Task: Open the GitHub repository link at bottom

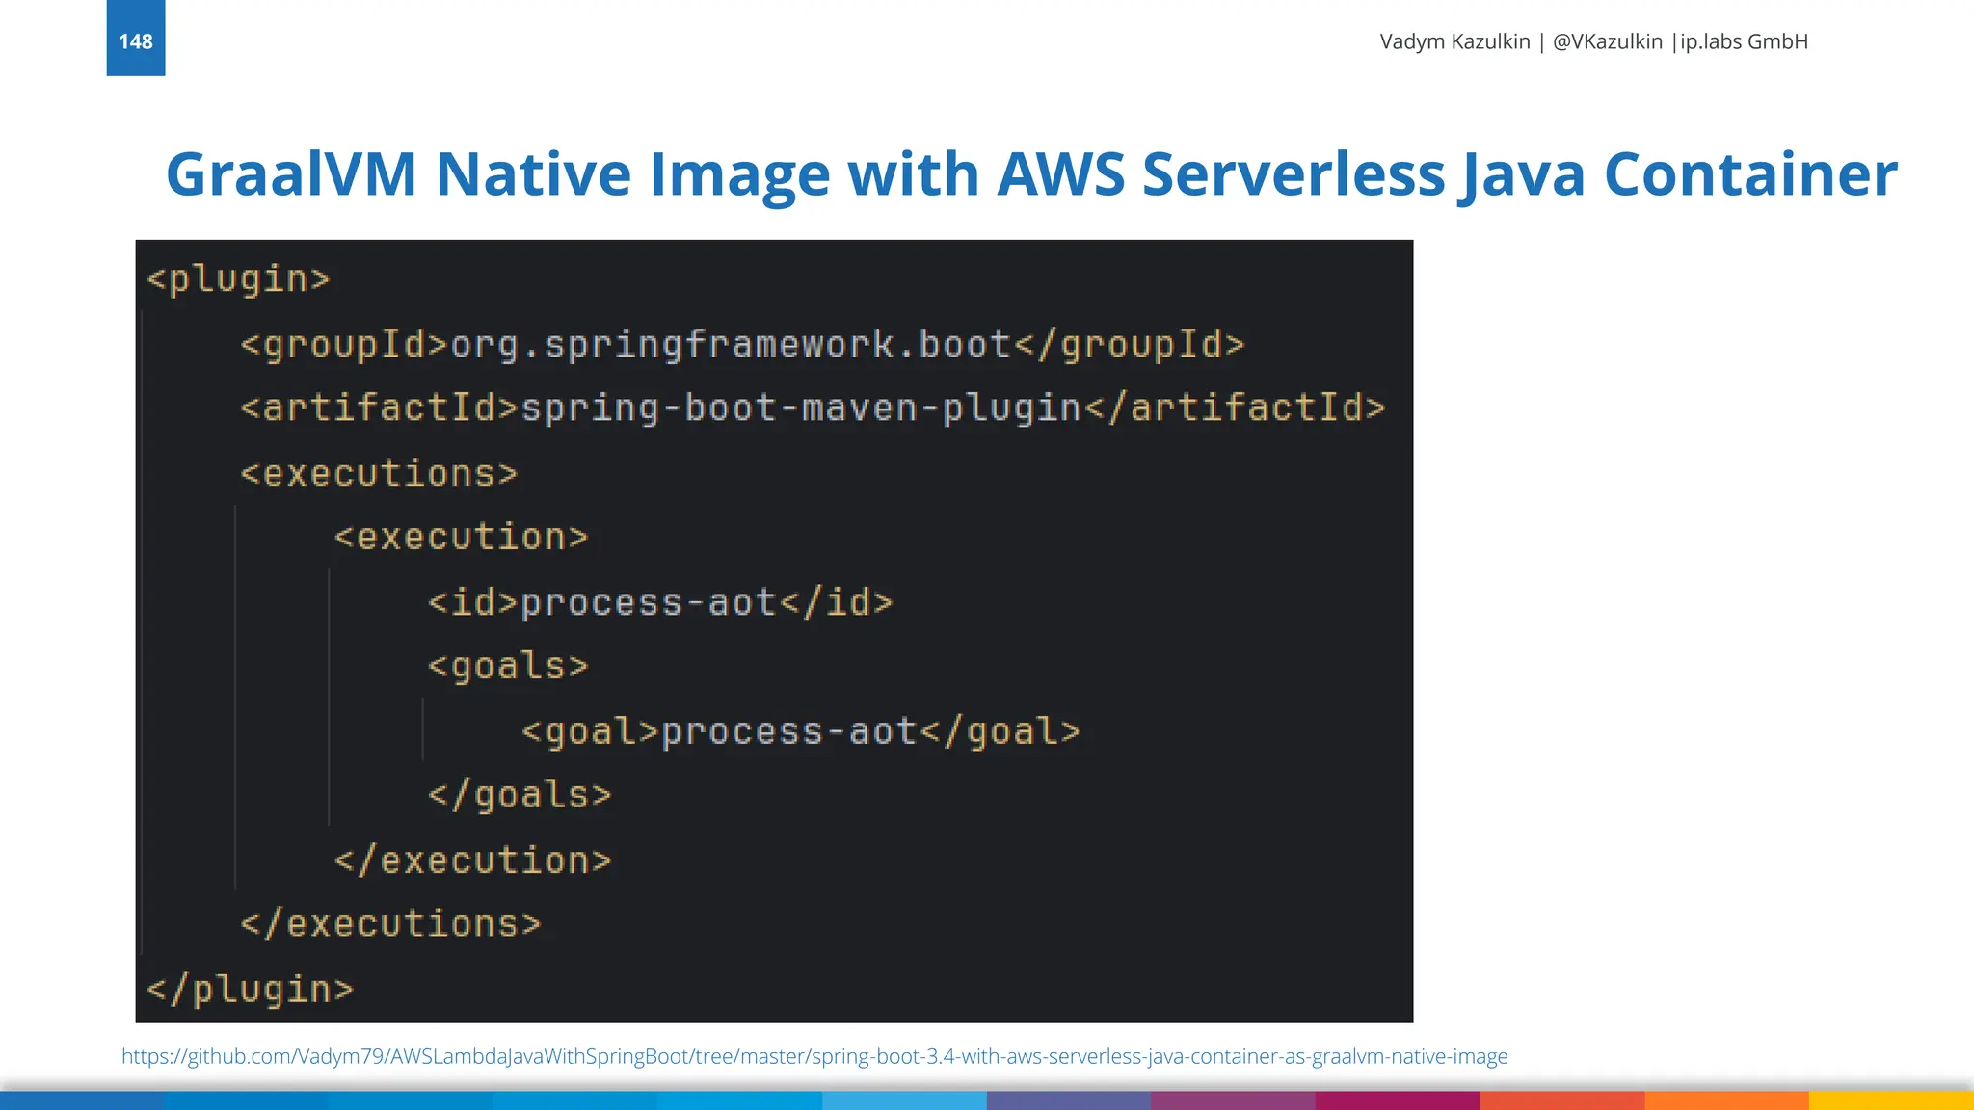Action: coord(814,1056)
